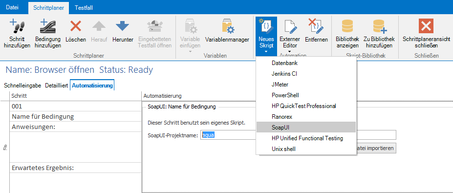
Task: Open the Datei tab
Action: pyautogui.click(x=12, y=8)
